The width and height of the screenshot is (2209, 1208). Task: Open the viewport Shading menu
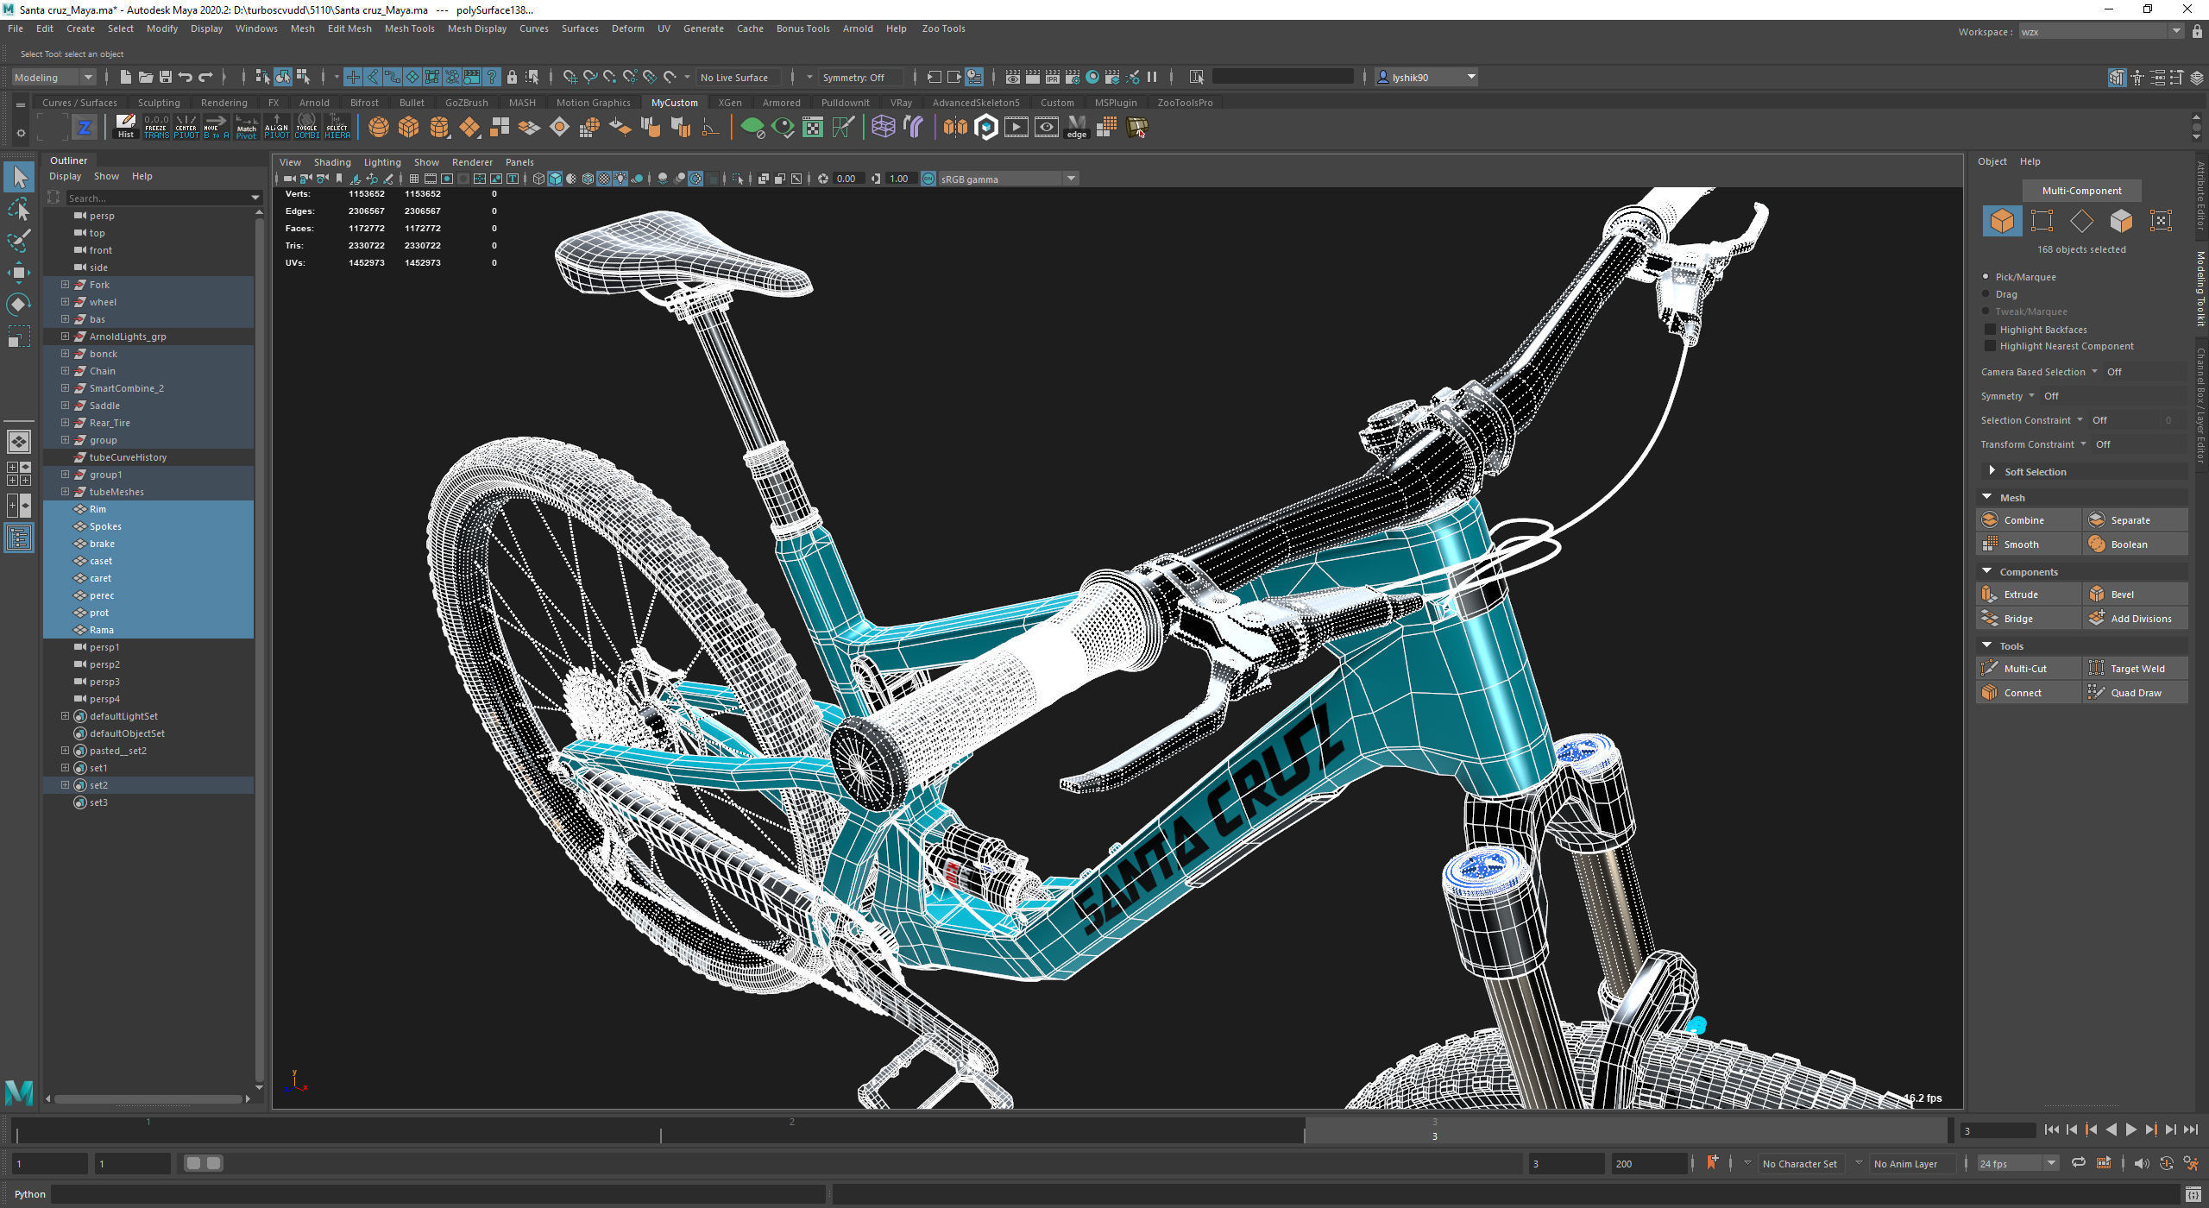(x=332, y=162)
